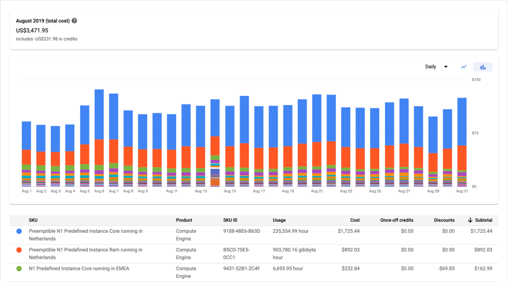Click the help icon beside total cost
Viewport: 508px width, 282px height.
point(74,21)
